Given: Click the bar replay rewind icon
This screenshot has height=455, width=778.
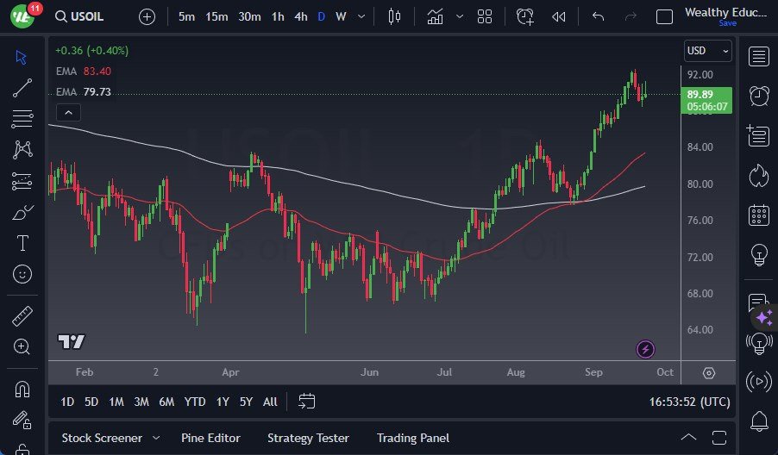Looking at the screenshot, I should pos(559,16).
